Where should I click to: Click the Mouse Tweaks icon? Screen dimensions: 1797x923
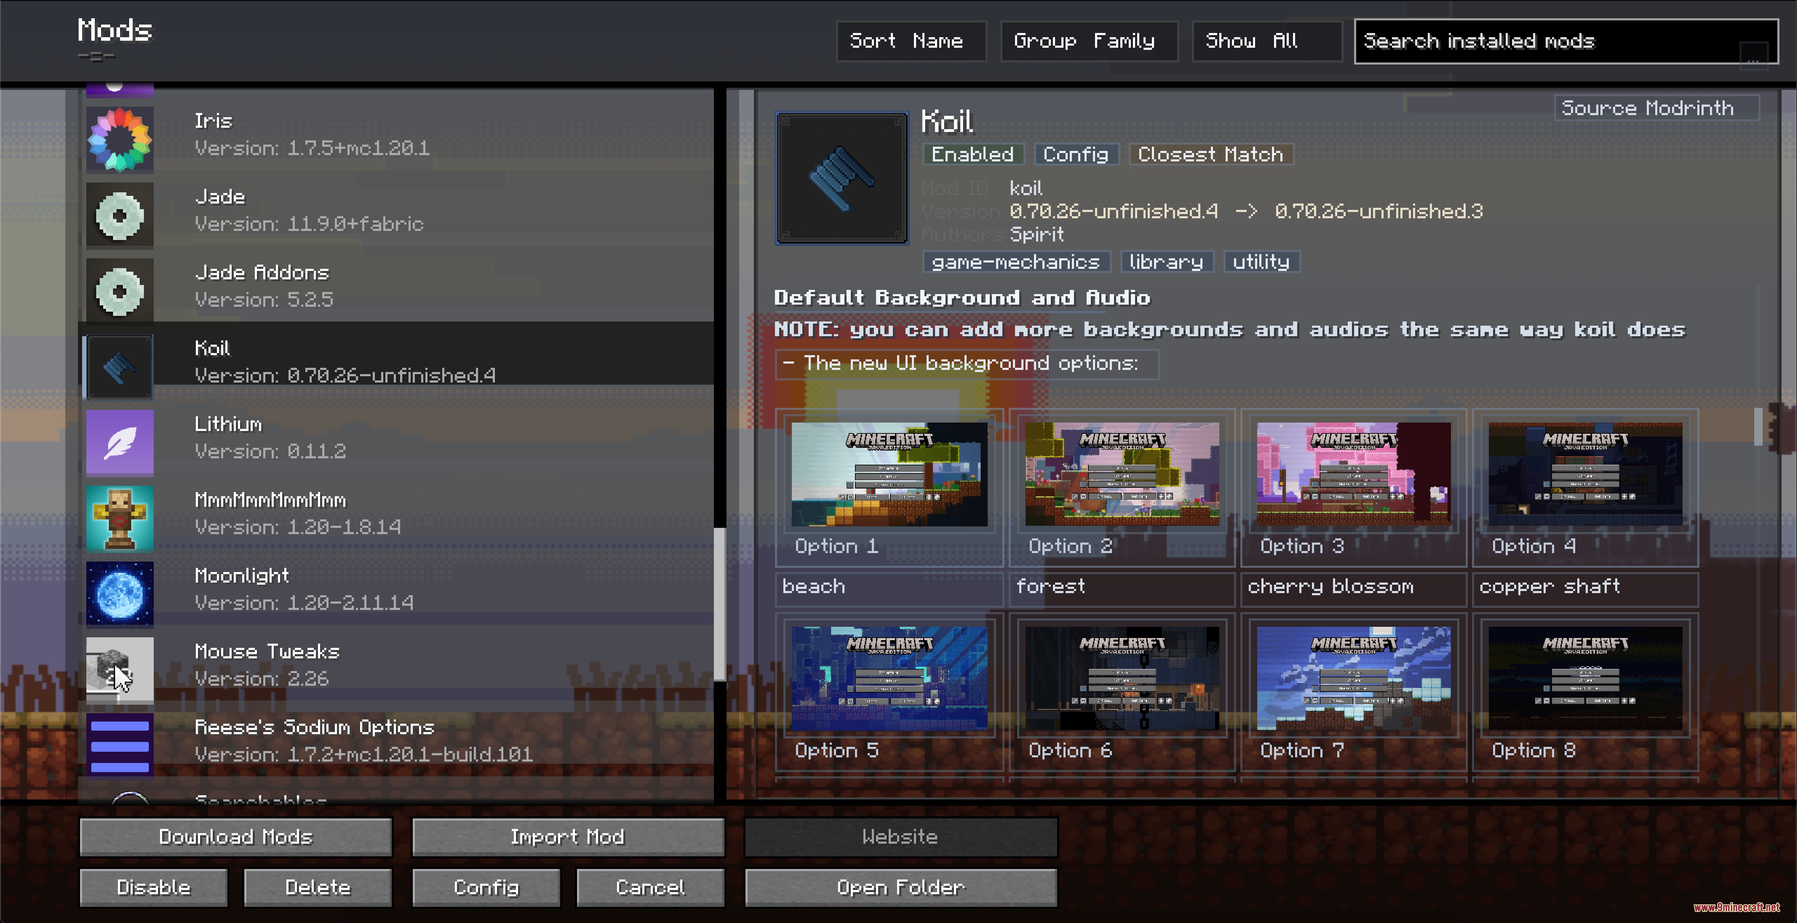[120, 670]
